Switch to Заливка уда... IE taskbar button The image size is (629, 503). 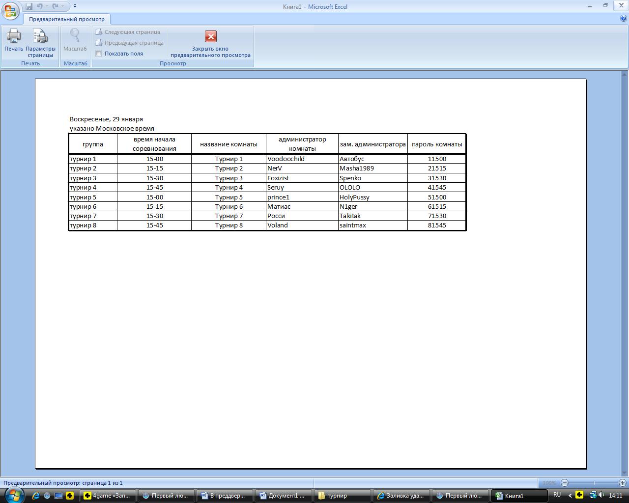coord(401,496)
